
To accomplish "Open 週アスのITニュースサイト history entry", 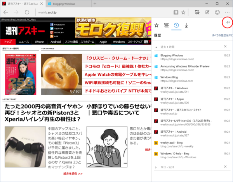I will (x=192, y=112).
